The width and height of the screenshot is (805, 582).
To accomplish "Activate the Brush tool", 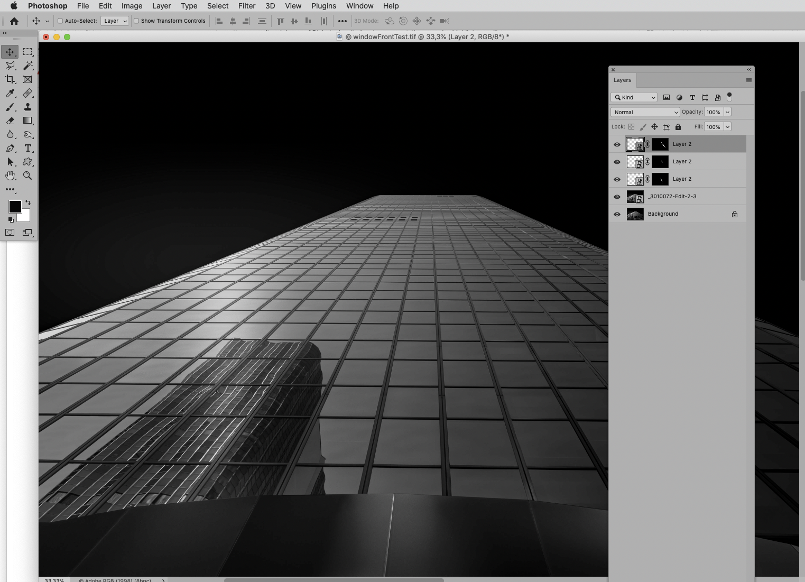I will pos(10,107).
